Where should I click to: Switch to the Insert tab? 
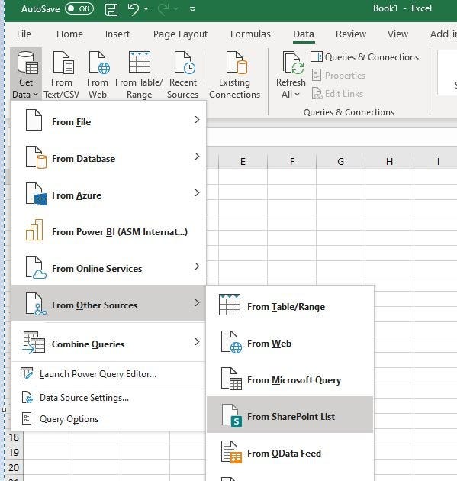coord(117,34)
